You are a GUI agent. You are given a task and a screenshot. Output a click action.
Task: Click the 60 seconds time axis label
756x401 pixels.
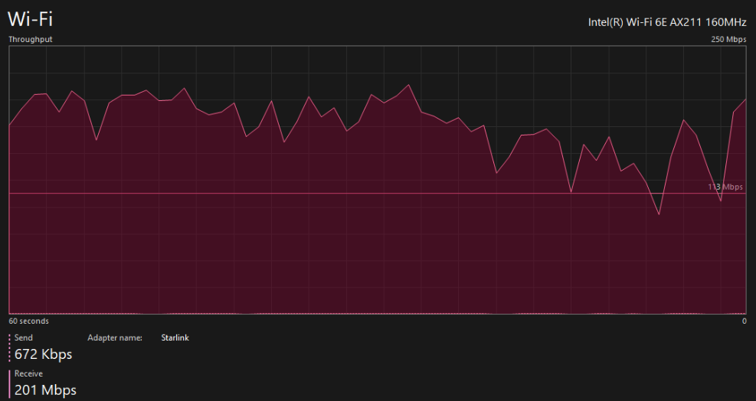(x=28, y=321)
